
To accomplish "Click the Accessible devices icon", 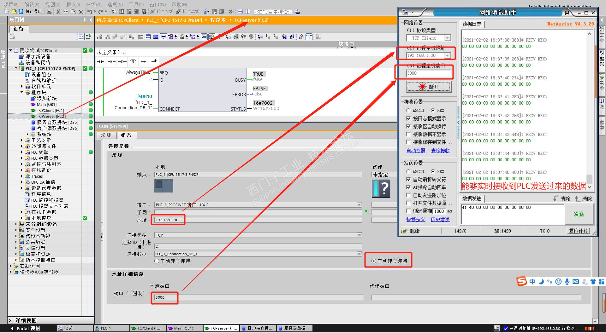I will point(207,11).
